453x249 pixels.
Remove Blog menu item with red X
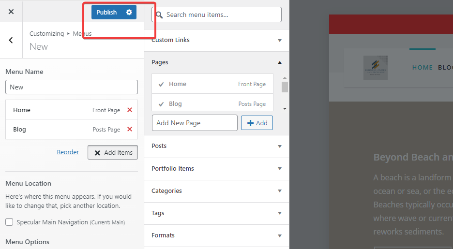point(130,129)
